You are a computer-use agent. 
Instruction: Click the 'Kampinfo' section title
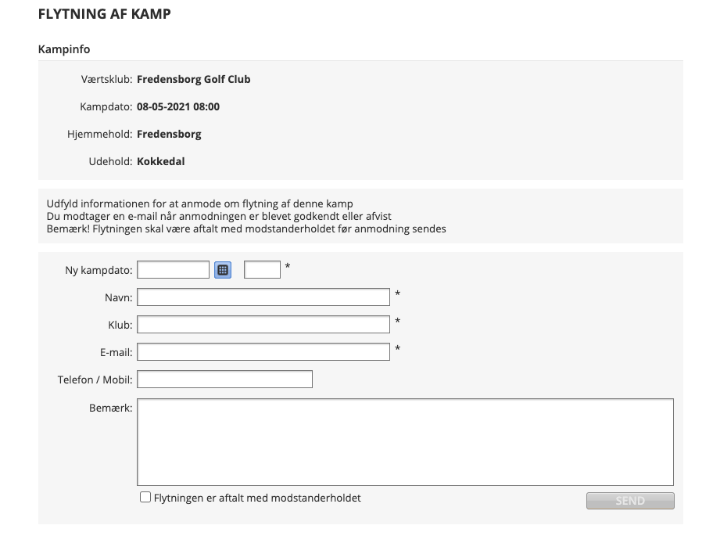click(64, 49)
